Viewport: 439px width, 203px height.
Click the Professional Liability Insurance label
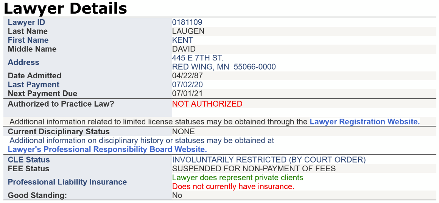click(x=67, y=182)
